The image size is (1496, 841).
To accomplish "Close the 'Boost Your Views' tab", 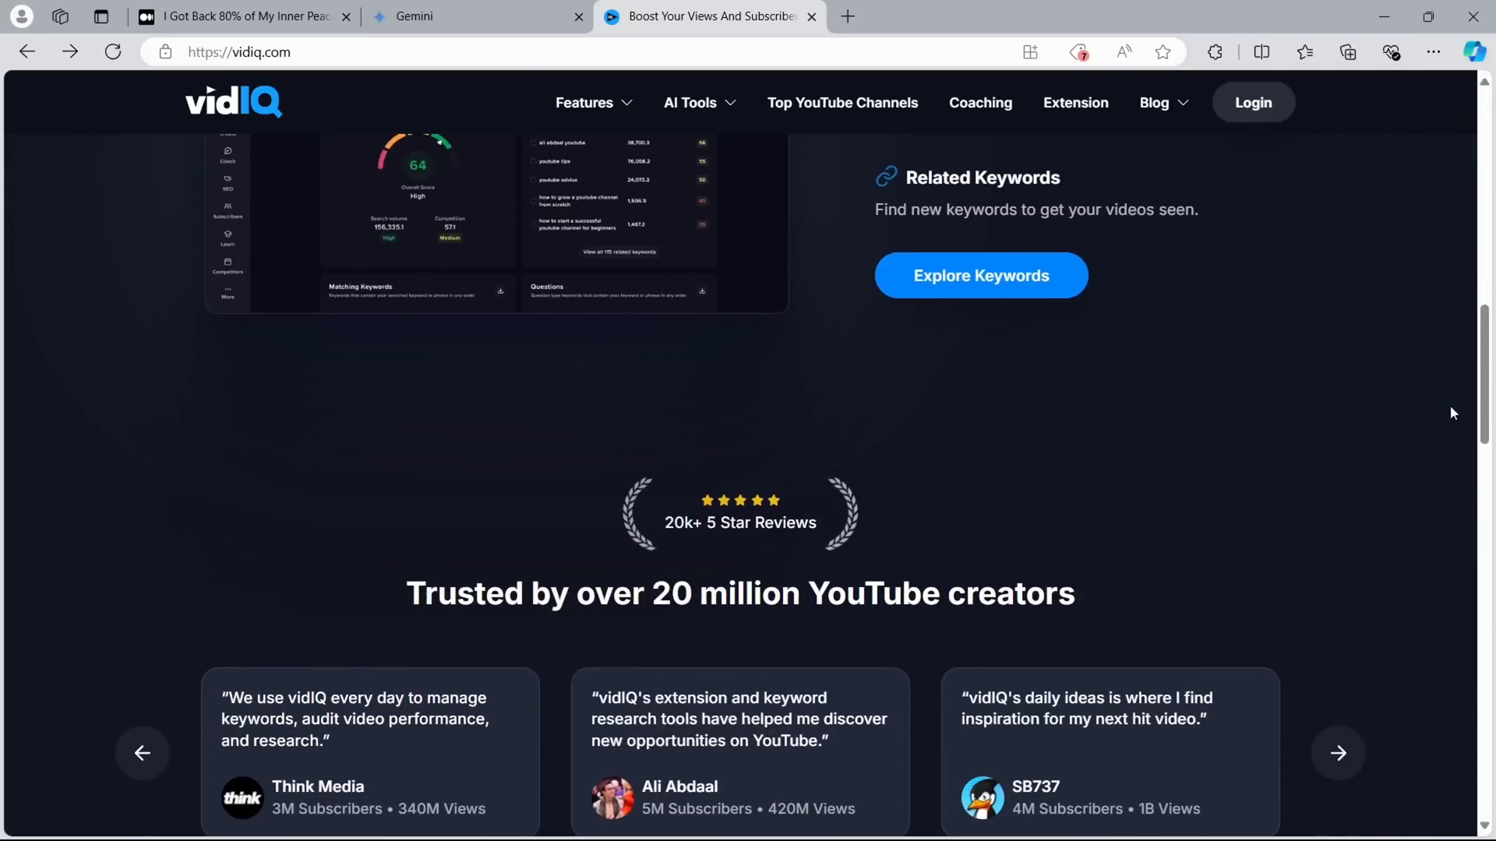I will point(811,16).
